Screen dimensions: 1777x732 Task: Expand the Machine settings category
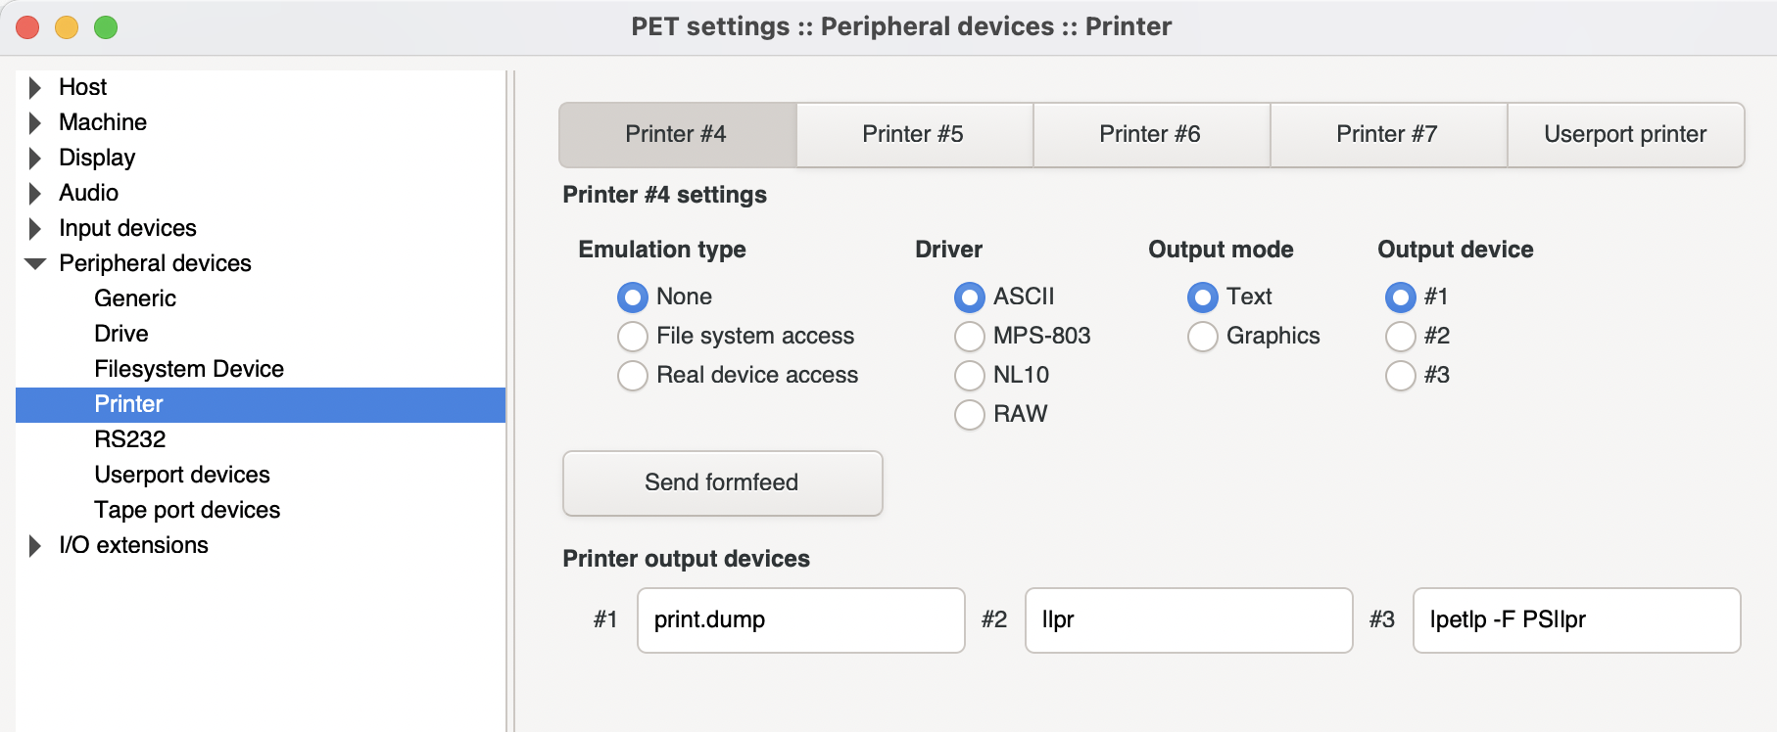click(x=35, y=123)
